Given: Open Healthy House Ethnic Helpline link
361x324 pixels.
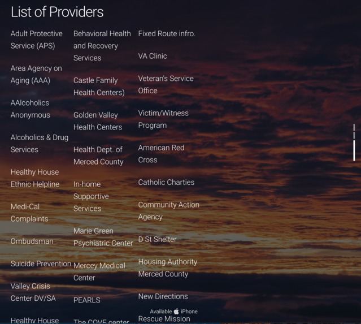Looking at the screenshot, I should pos(35,178).
